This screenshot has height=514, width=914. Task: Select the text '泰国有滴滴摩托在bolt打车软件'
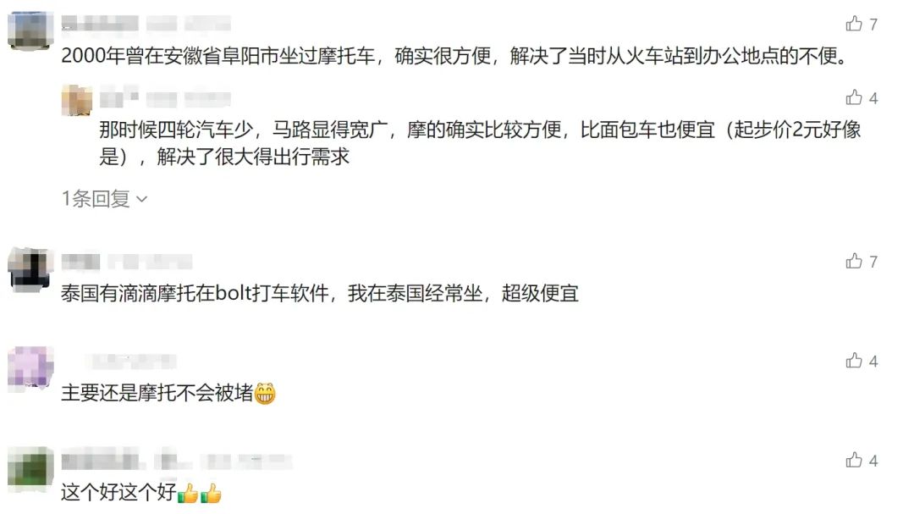pos(195,293)
